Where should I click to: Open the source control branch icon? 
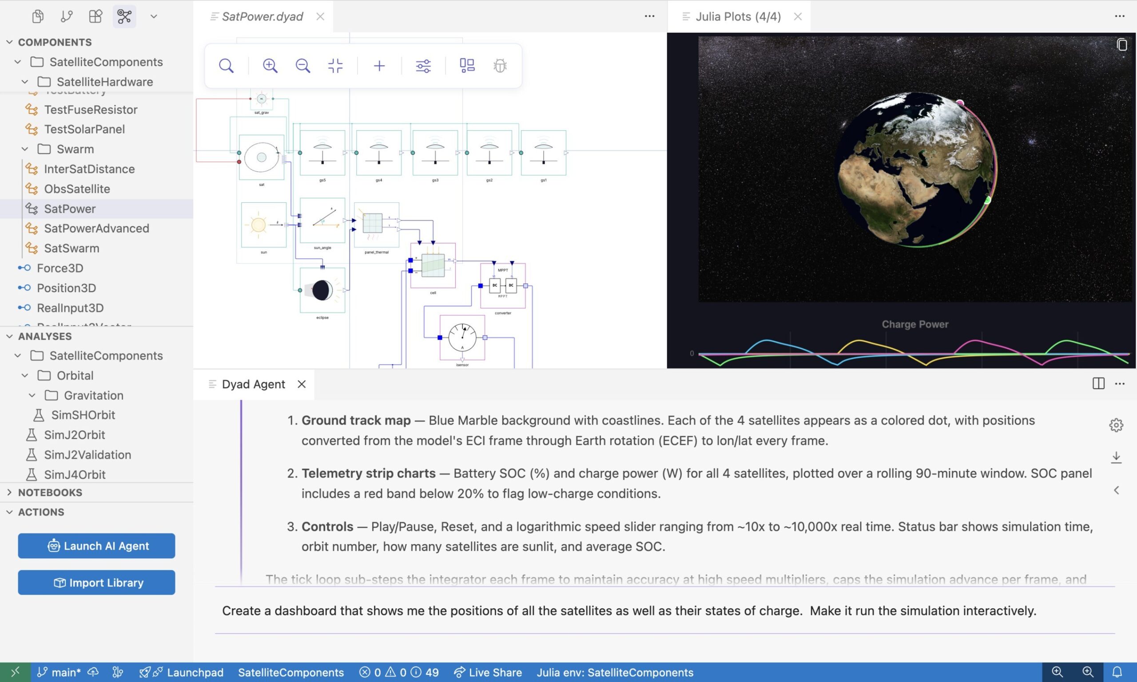pos(66,16)
